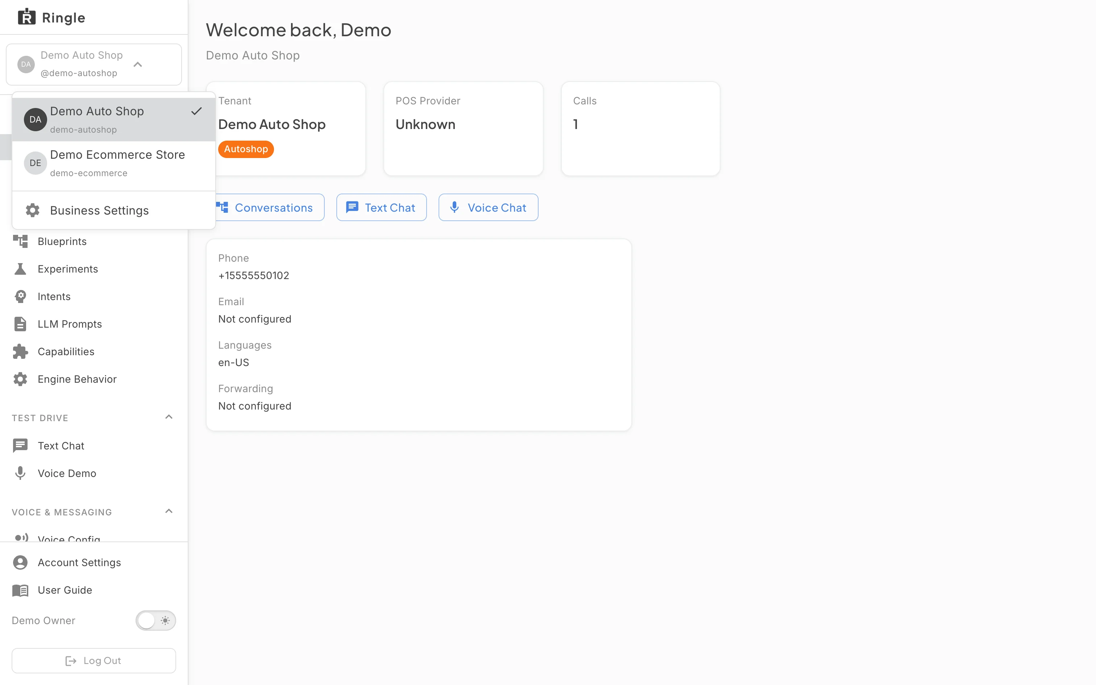Click the Capabilities puzzle piece icon
This screenshot has height=685, width=1096.
20,352
